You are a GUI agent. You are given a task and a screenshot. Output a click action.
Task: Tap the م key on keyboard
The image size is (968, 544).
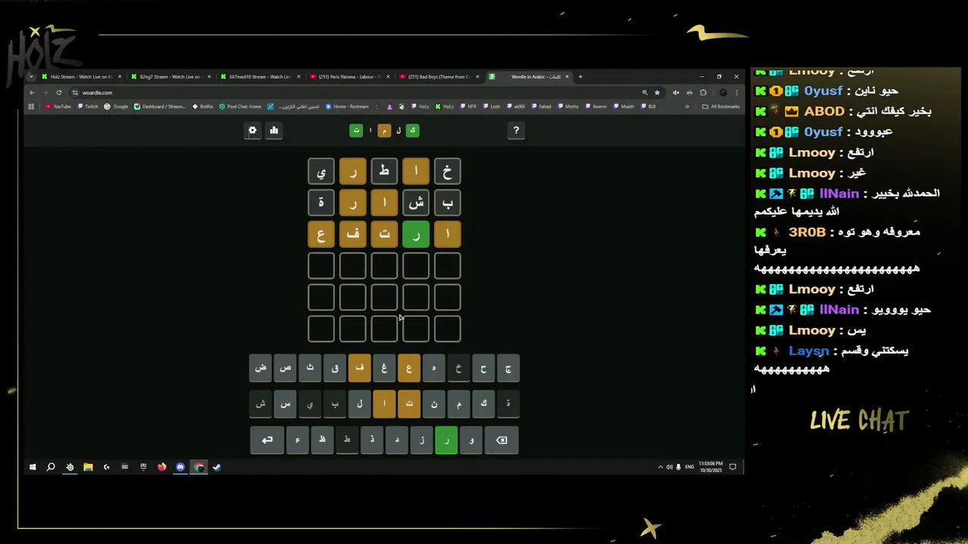pos(458,403)
